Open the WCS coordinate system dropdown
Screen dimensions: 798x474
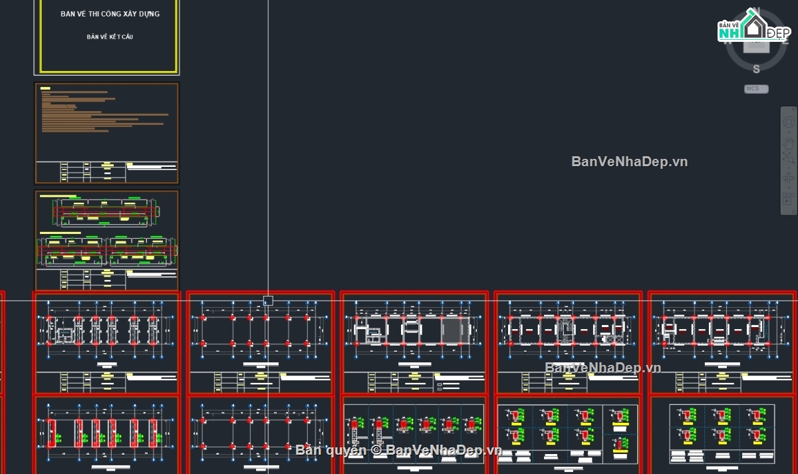pyautogui.click(x=756, y=88)
